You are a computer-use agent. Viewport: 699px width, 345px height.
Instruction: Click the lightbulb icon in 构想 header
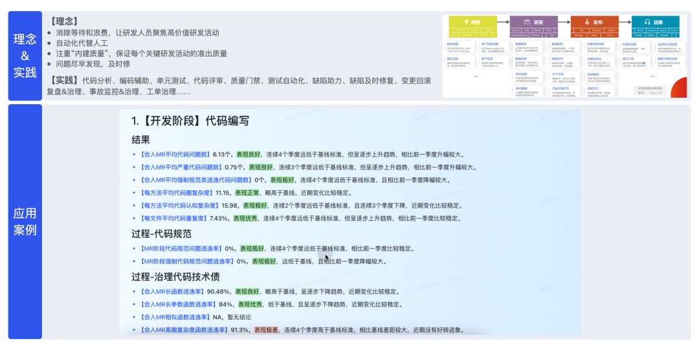click(465, 21)
